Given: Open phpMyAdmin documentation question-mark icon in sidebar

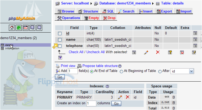Looking at the screenshot, I should tap(32, 28).
